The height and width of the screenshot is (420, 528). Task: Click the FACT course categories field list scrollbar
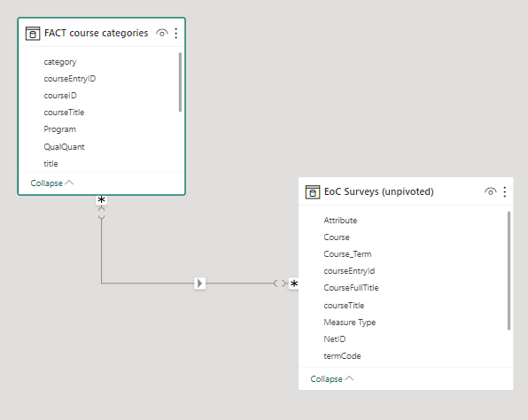click(180, 82)
